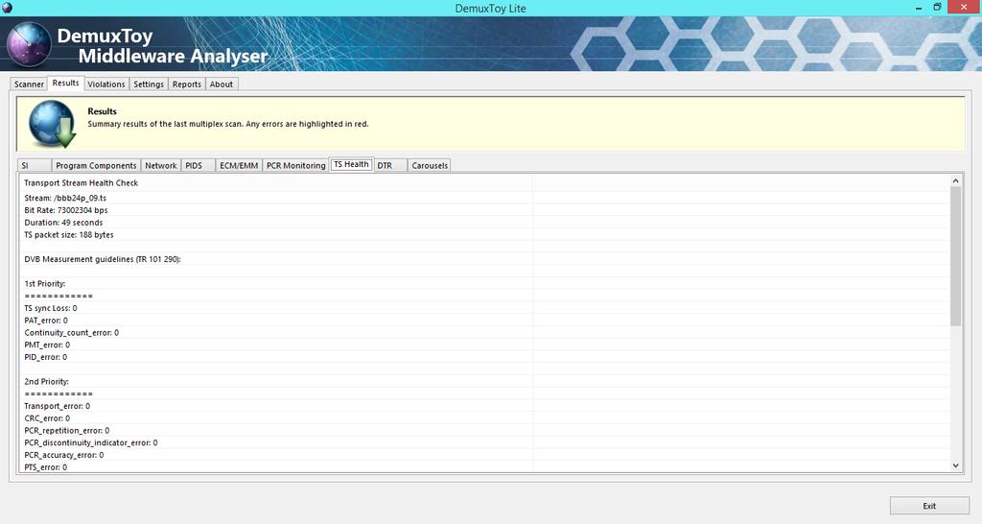Open the Scanner tab

[x=29, y=84]
